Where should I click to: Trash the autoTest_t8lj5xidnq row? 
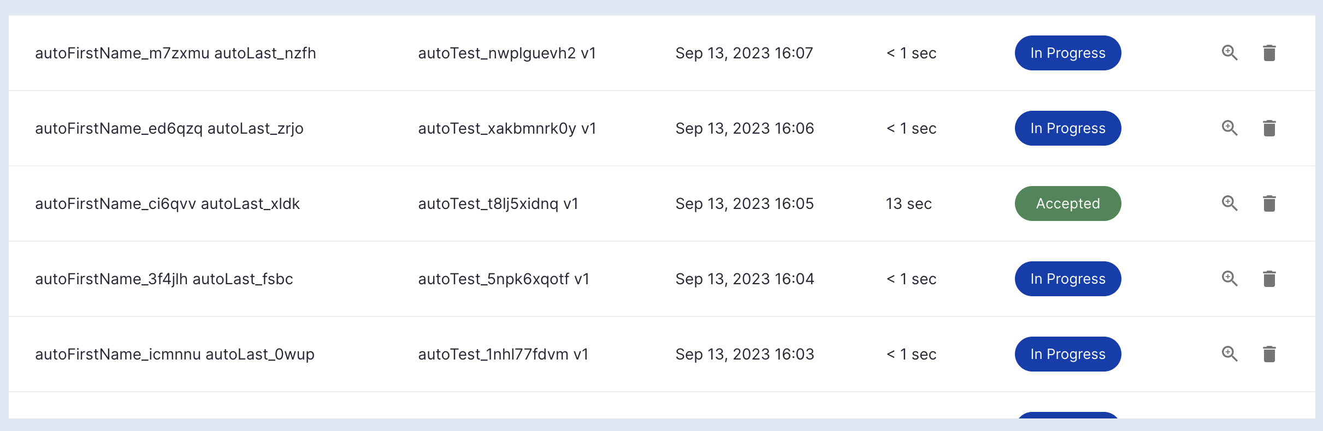[1269, 203]
